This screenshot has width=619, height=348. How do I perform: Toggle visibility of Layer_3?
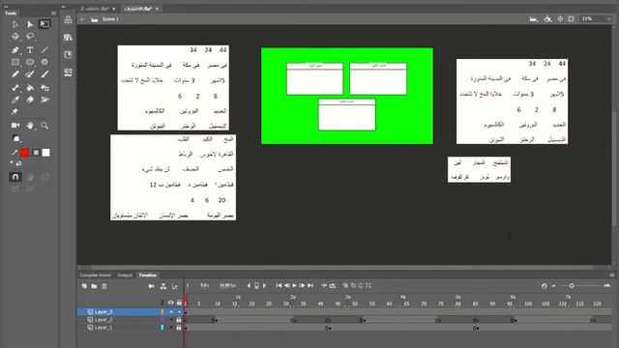click(171, 311)
